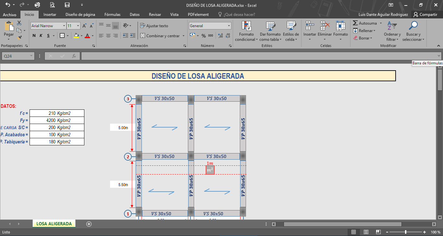Select the Format Painter brush
443x236 pixels.
tap(19, 38)
